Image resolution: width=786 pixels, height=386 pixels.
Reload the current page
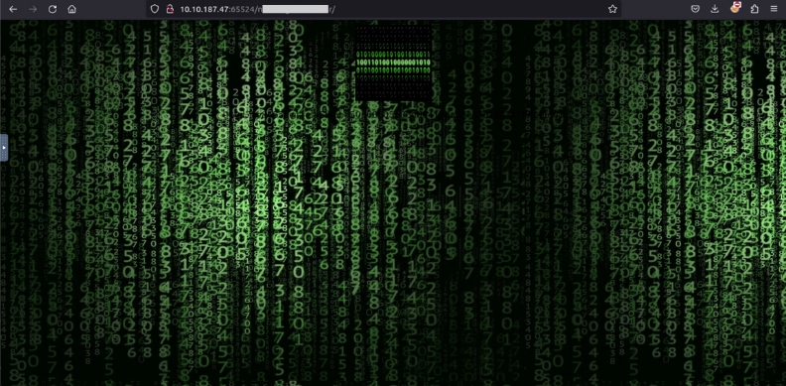tap(53, 9)
